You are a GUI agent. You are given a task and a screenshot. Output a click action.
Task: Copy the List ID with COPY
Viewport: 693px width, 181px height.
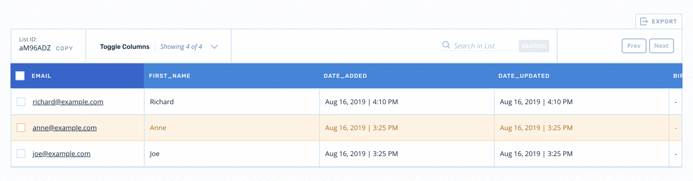tap(64, 48)
